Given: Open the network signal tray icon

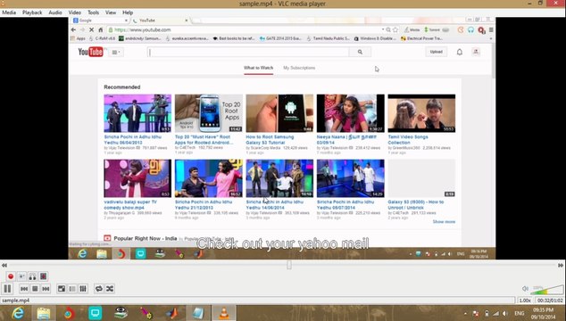Looking at the screenshot, I should 496,314.
